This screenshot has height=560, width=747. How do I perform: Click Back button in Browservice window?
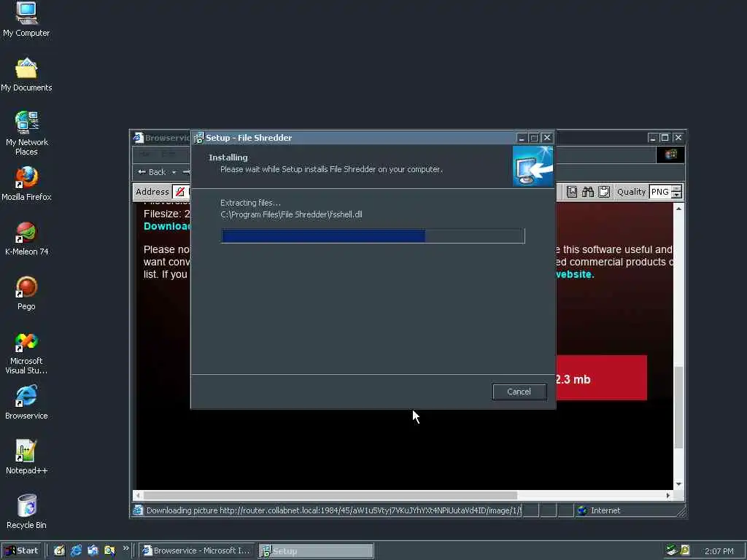pyautogui.click(x=152, y=172)
